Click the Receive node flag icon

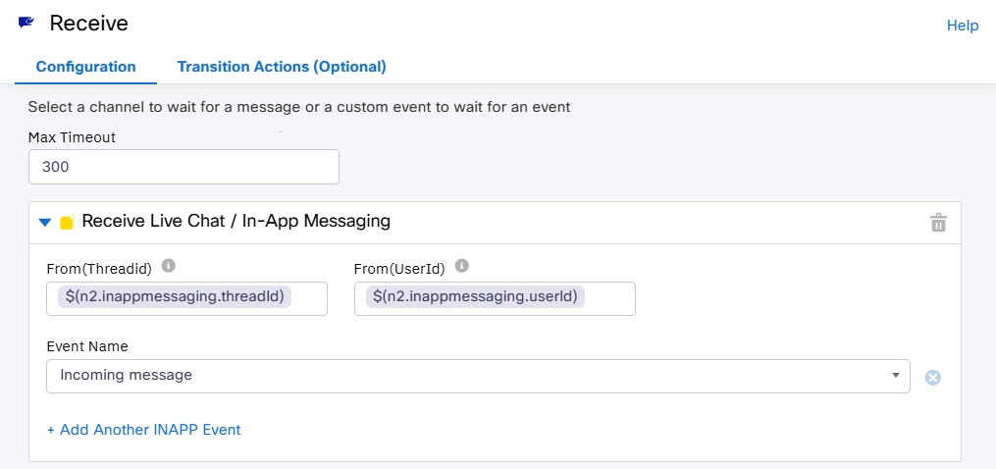pos(26,23)
